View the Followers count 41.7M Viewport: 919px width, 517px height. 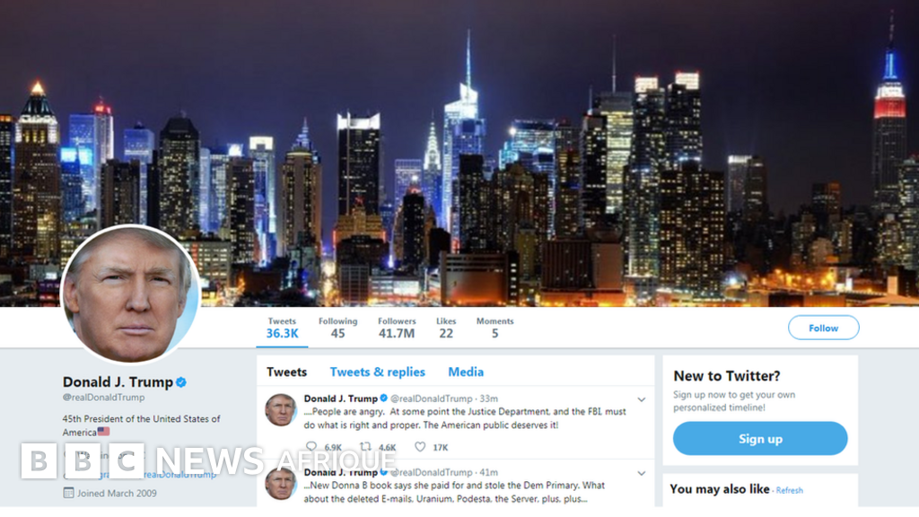click(x=397, y=329)
